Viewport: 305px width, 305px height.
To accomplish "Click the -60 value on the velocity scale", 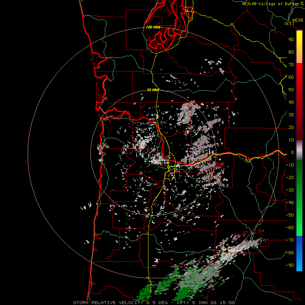I will [290, 228].
